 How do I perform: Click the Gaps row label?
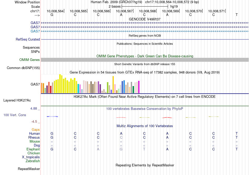pos(36,130)
